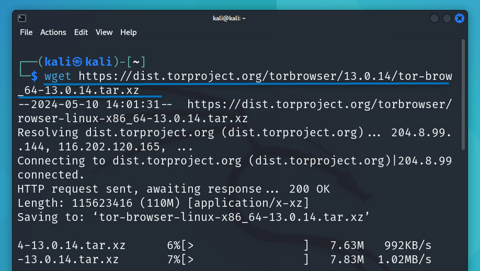The height and width of the screenshot is (271, 480).
Task: Close the terminal window with blue X
Action: coord(459,18)
